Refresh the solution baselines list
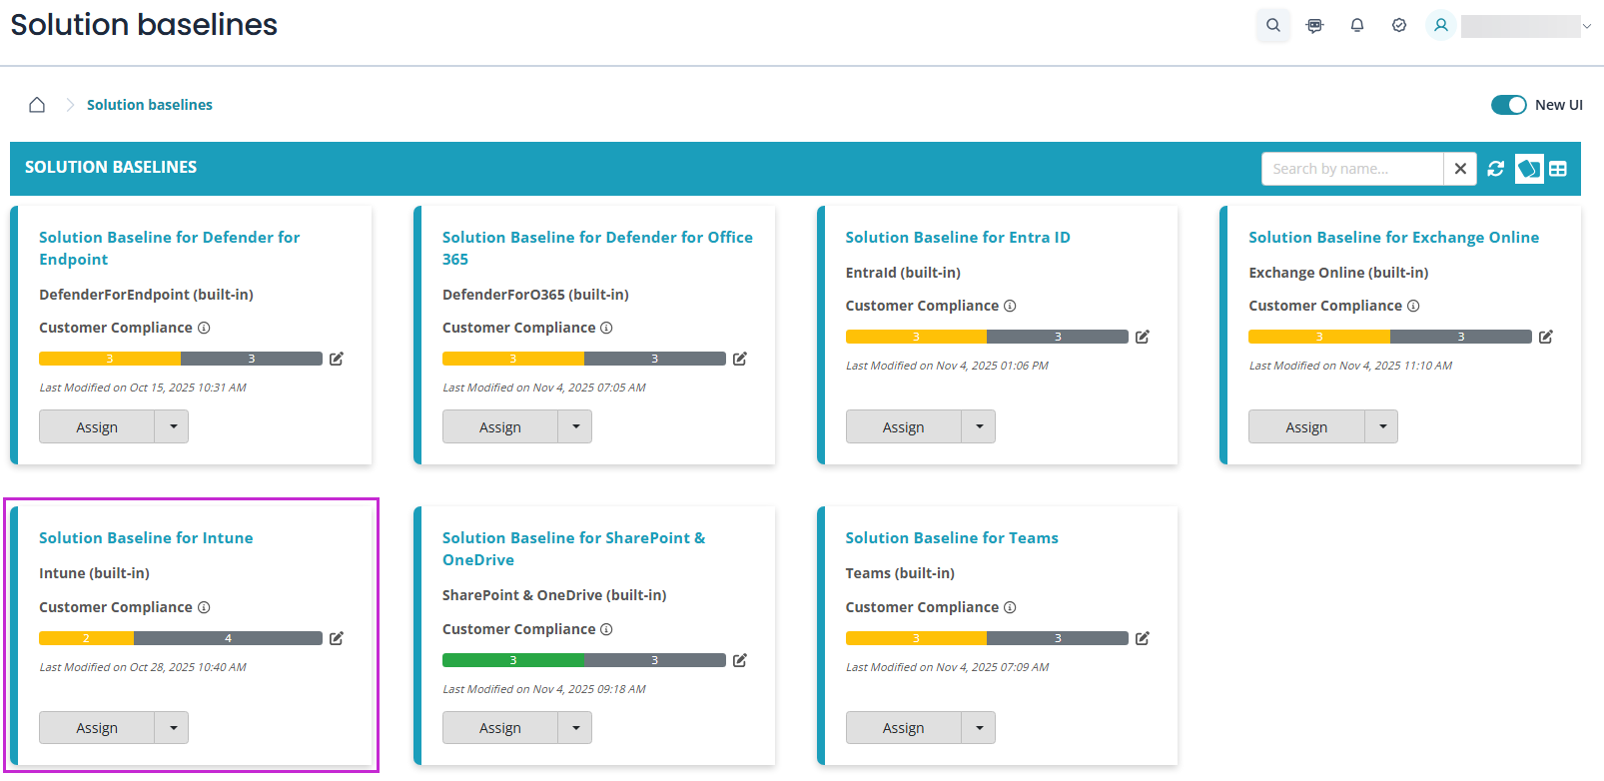The width and height of the screenshot is (1604, 781). point(1495,169)
